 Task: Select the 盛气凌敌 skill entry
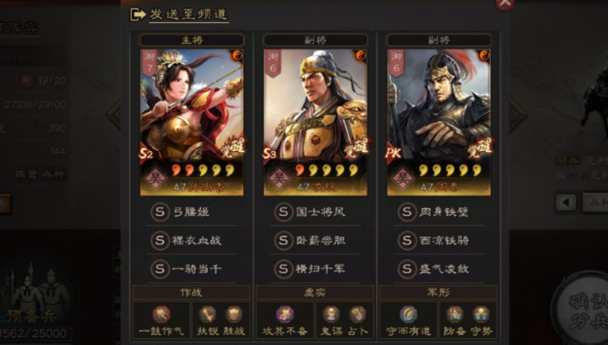click(x=439, y=269)
